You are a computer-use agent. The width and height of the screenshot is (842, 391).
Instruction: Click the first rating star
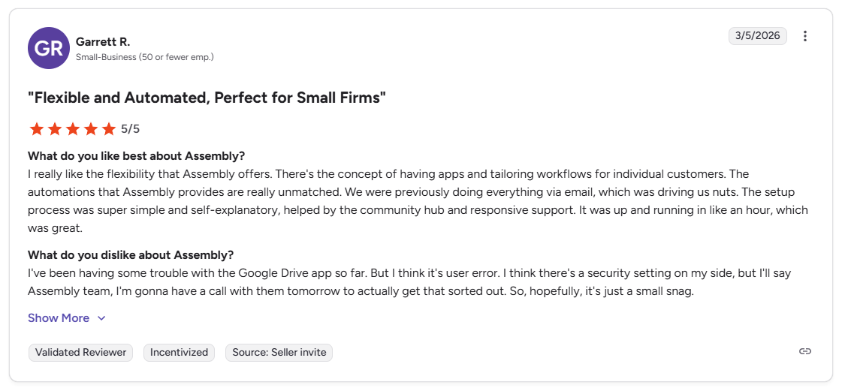click(x=36, y=129)
